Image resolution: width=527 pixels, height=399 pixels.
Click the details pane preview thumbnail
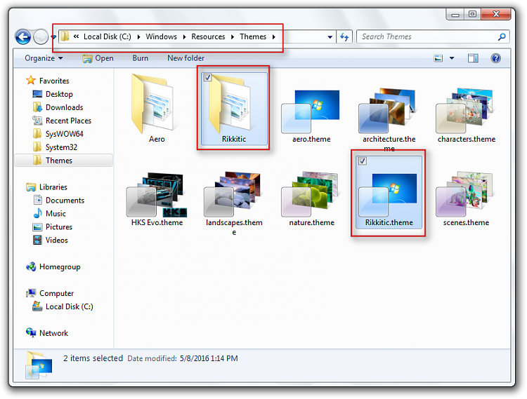39,365
